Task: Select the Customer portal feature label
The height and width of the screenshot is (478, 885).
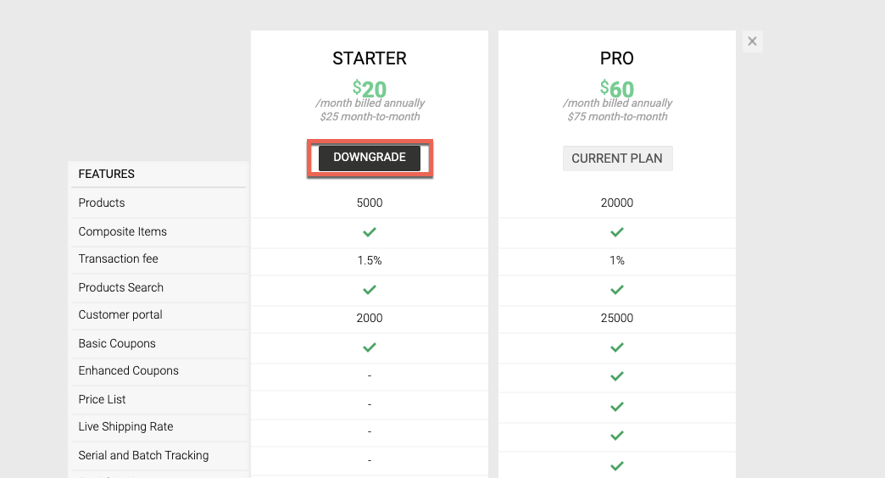Action: click(120, 314)
